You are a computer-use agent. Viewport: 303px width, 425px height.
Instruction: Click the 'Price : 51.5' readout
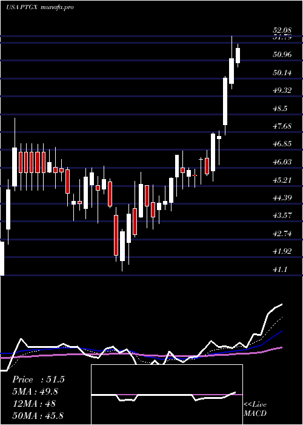(38, 379)
